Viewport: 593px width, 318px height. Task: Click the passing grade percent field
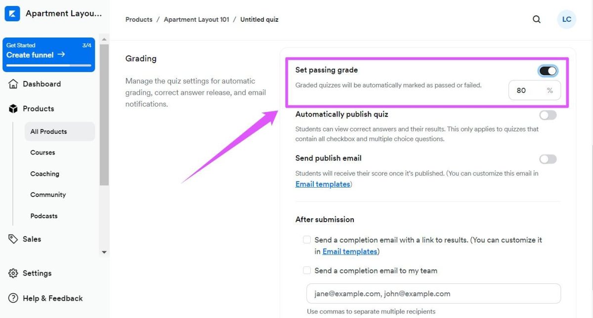pyautogui.click(x=535, y=90)
